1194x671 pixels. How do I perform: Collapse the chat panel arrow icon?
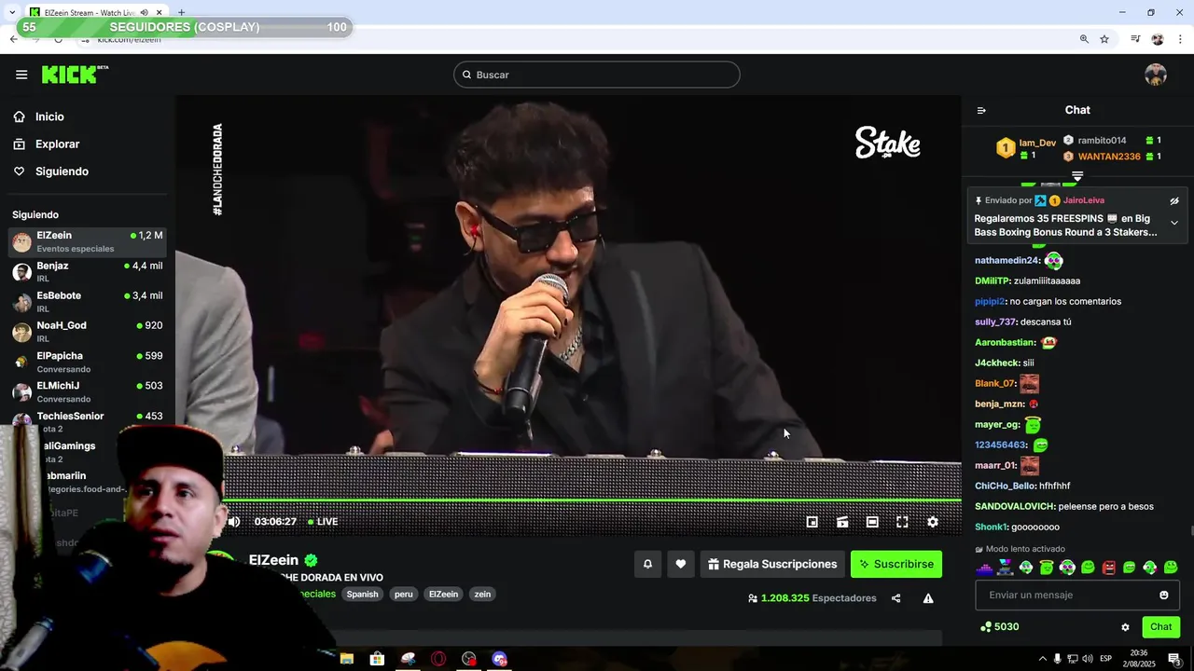tap(981, 110)
